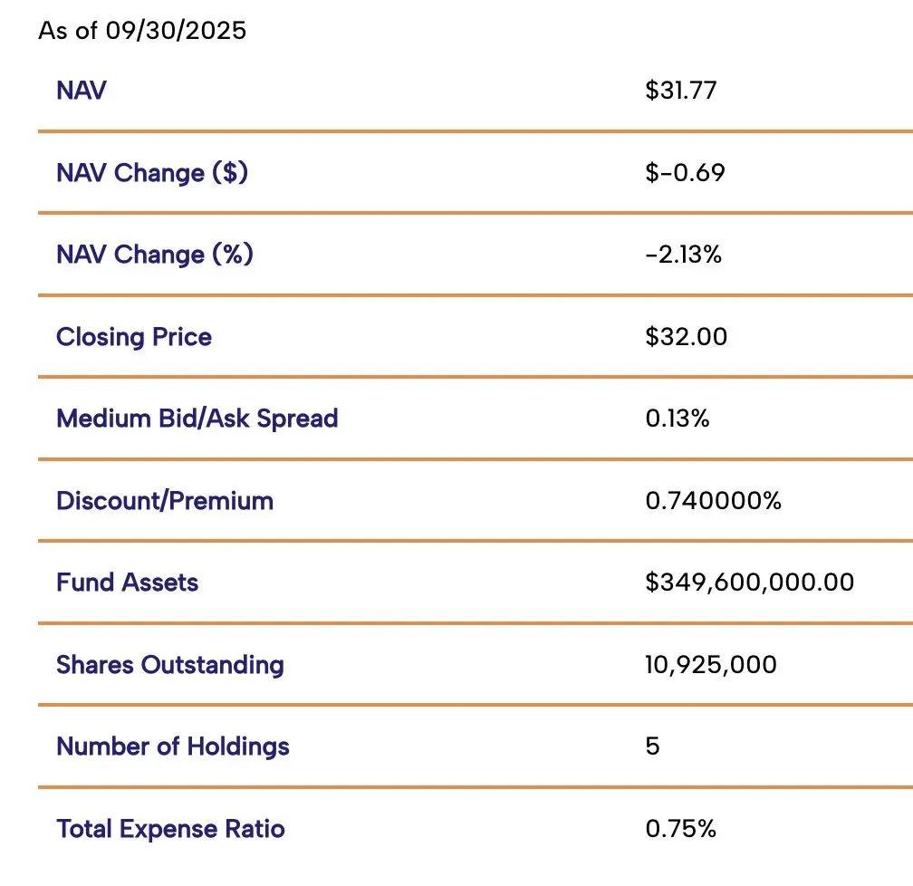Click the Medium Bid/Ask Spread label
Viewport: 913px width, 886px height.
coord(197,419)
